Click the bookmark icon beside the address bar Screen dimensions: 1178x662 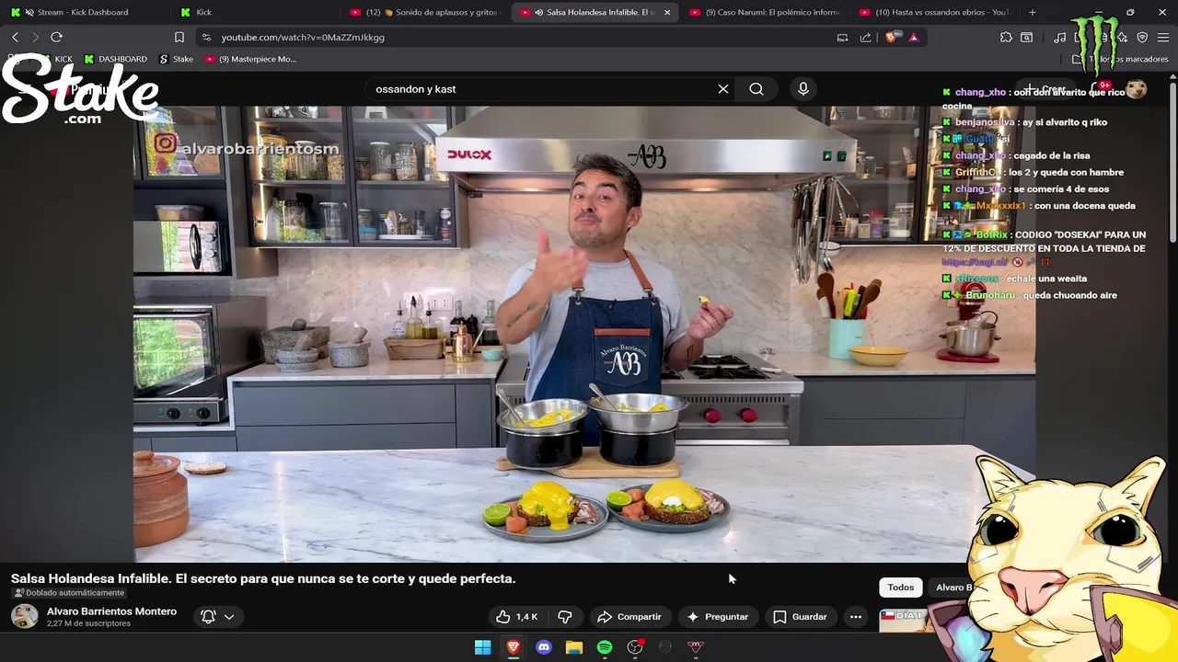coord(179,38)
